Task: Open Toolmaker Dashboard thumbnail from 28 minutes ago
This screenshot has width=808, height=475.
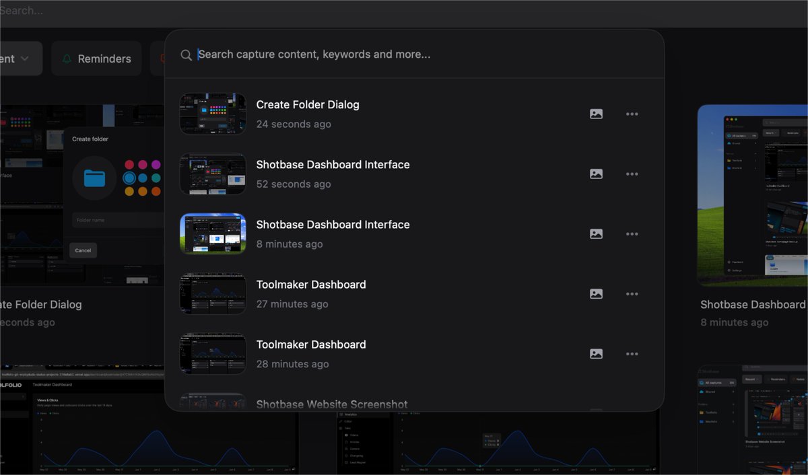Action: (x=213, y=353)
